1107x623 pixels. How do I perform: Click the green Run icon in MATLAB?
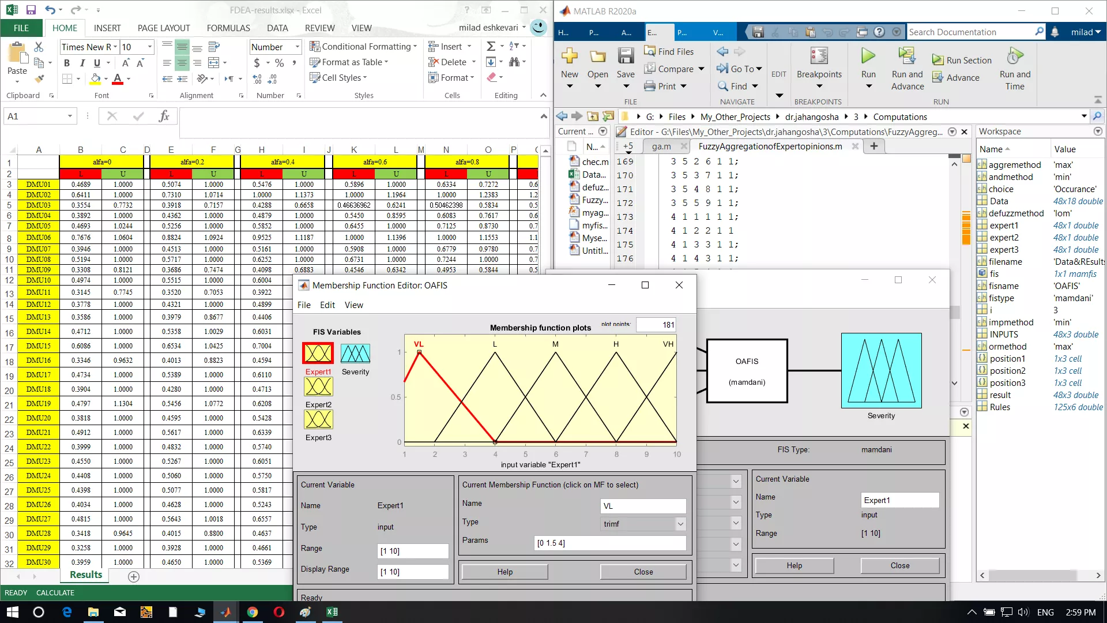[x=868, y=56]
